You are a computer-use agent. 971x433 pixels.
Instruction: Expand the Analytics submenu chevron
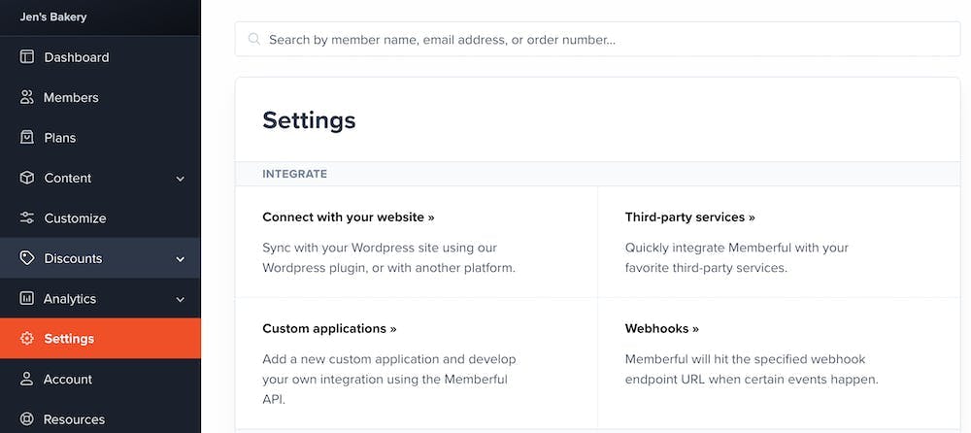(x=181, y=300)
